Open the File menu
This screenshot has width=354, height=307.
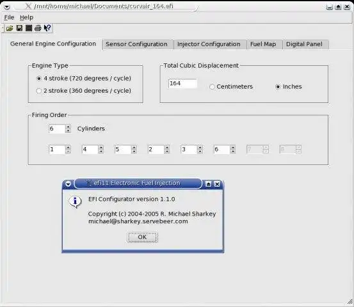[x=9, y=17]
